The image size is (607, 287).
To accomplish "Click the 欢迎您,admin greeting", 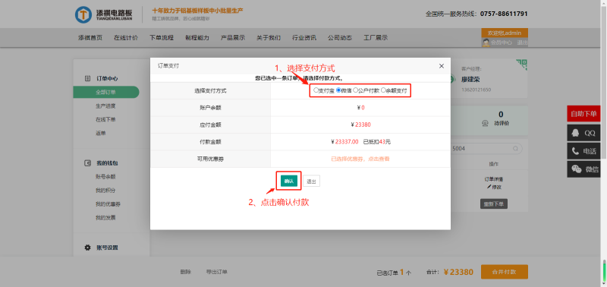I will tap(505, 33).
